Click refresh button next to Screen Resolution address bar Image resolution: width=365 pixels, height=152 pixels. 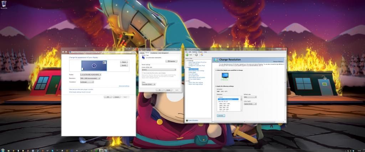134,52
